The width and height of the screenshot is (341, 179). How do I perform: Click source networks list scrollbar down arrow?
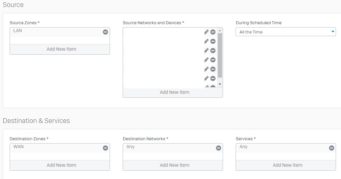coord(220,84)
